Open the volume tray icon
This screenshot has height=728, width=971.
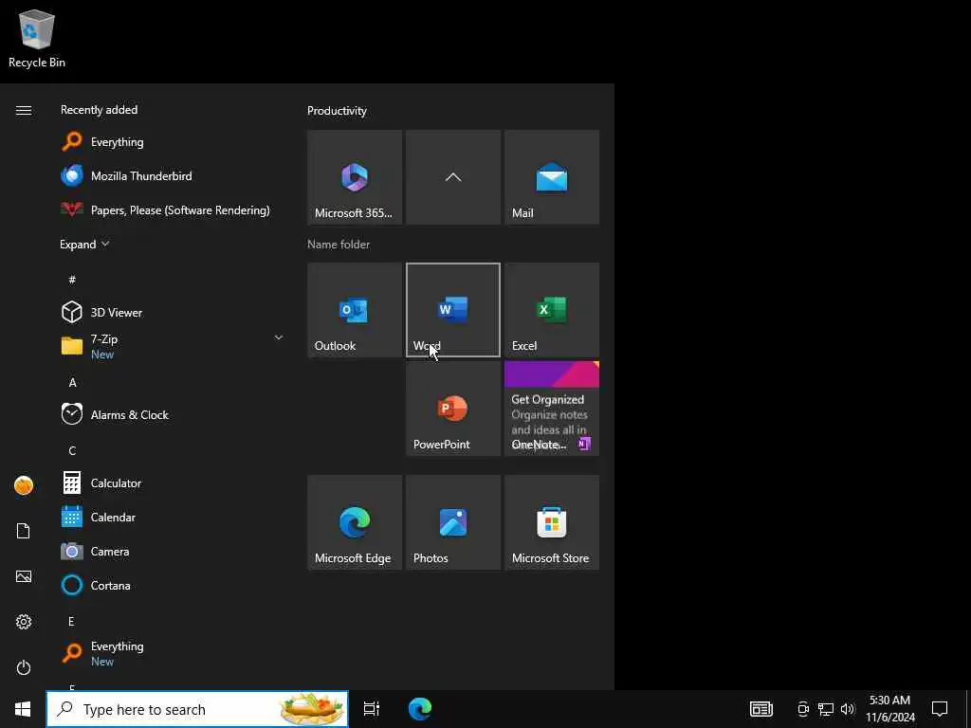[848, 709]
